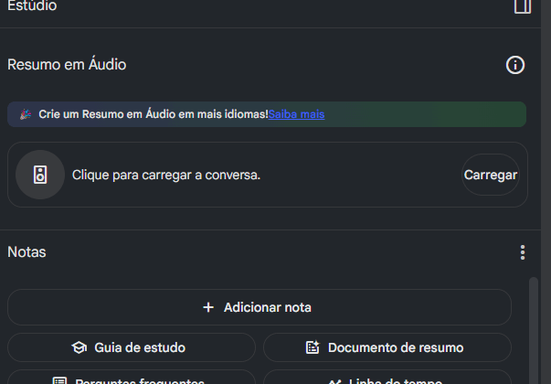Click the Notas section heading
Image resolution: width=551 pixels, height=384 pixels.
click(26, 252)
